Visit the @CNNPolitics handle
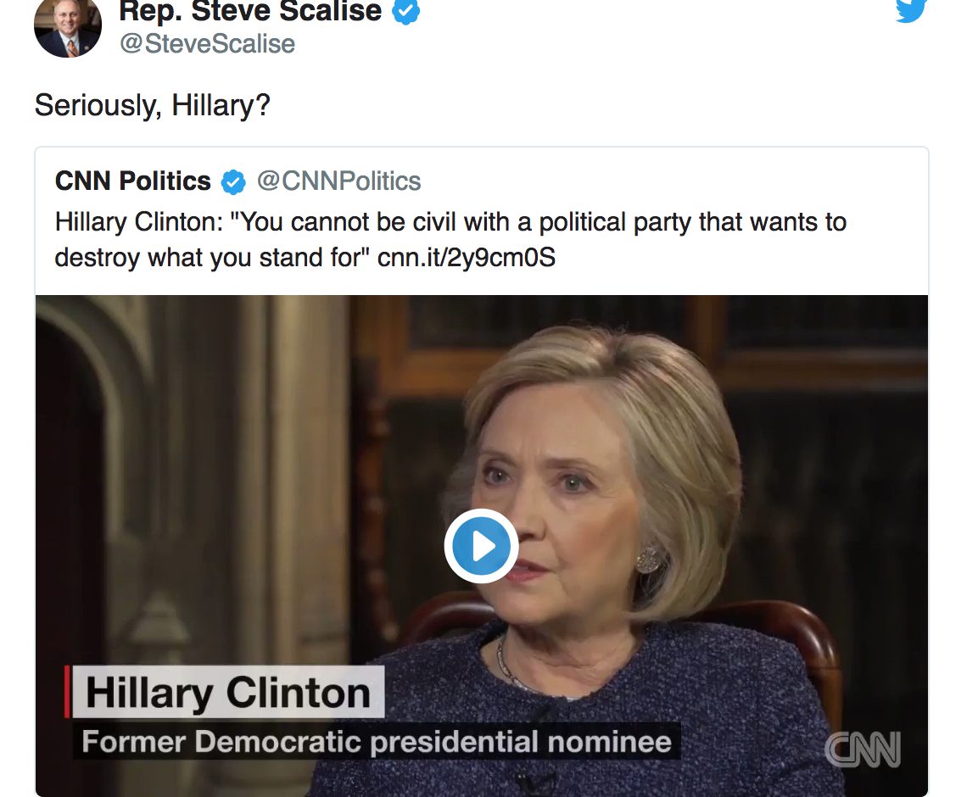The image size is (967, 797). 338,181
